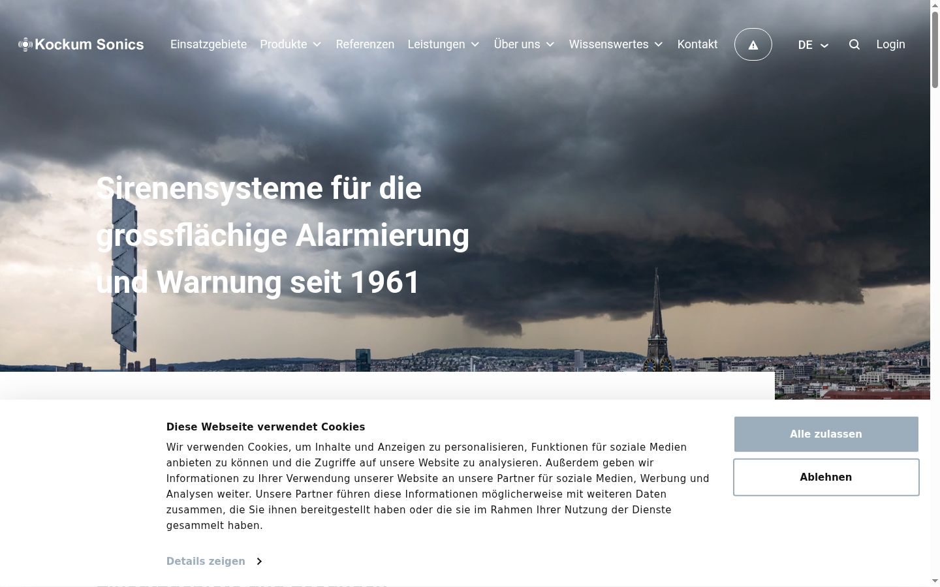The height and width of the screenshot is (587, 940).
Task: Show cookie details via Details zeigen
Action: pyautogui.click(x=214, y=561)
